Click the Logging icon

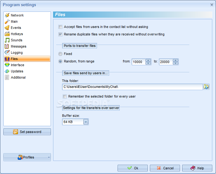[x=7, y=53]
